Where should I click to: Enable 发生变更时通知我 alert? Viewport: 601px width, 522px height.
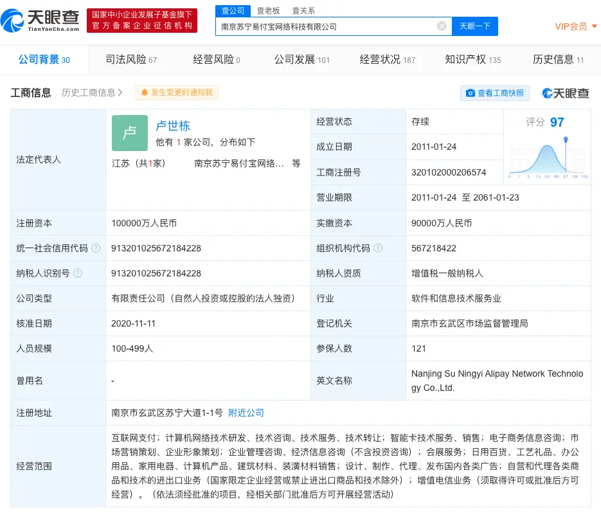click(x=177, y=93)
